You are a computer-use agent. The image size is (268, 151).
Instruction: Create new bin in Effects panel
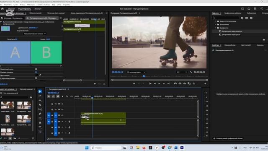point(264,40)
